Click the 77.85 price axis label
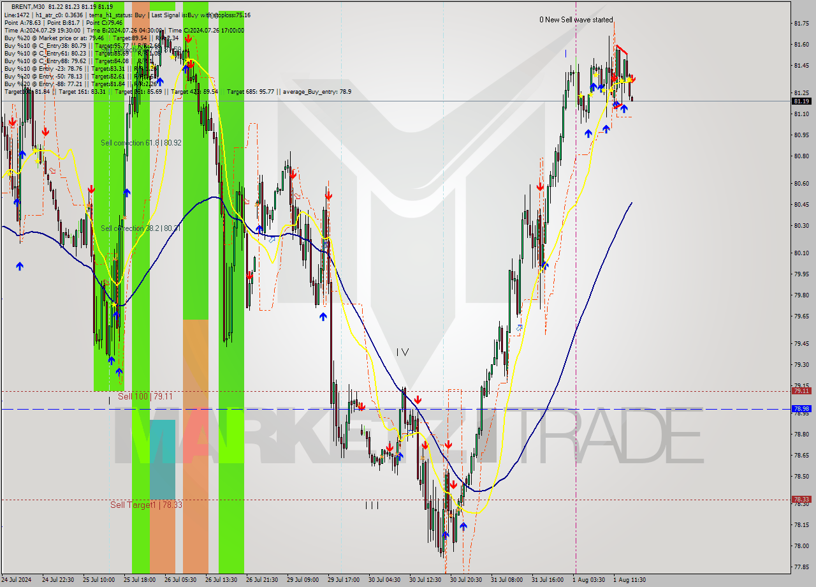Viewport: 816px width, 587px height. (801, 567)
